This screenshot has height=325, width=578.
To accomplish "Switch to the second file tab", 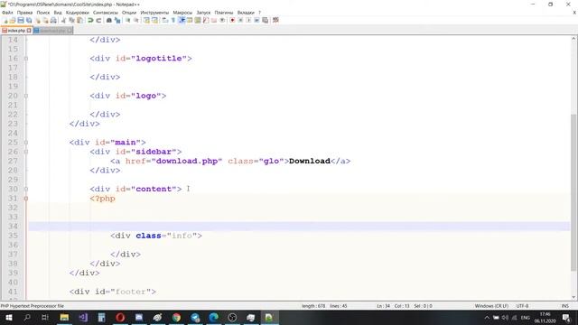I will (52, 31).
